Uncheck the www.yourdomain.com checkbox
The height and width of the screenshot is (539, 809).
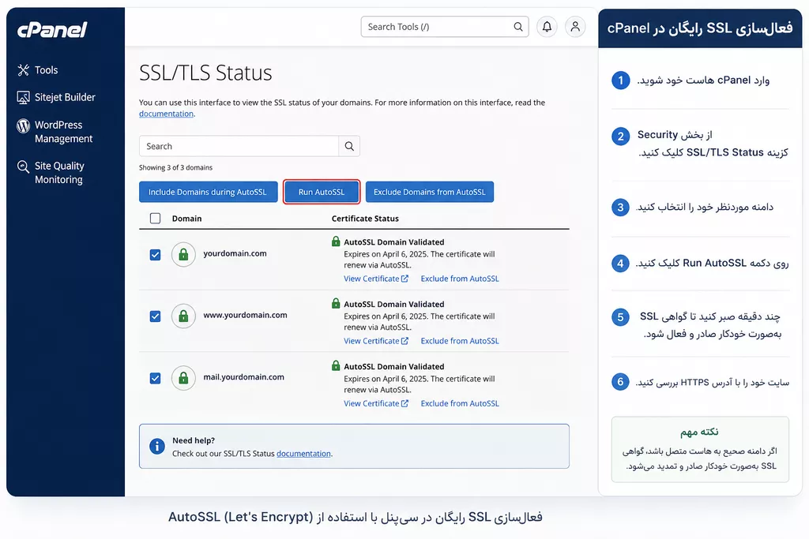click(155, 316)
